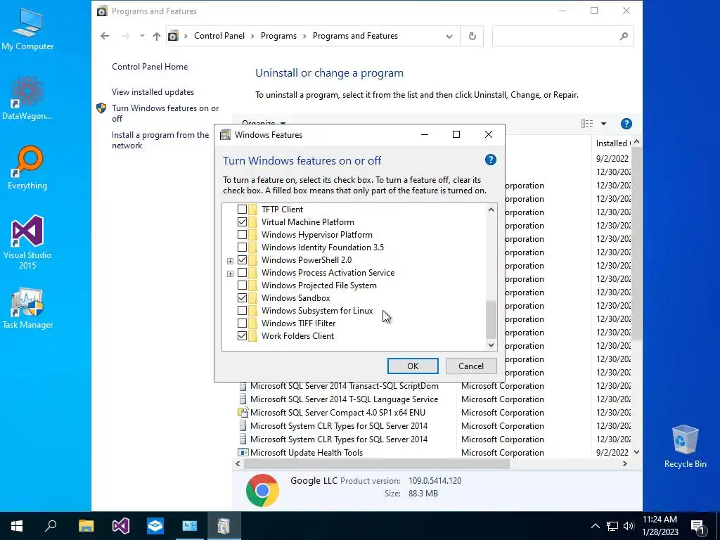Launch Everything search desktop icon
Image resolution: width=720 pixels, height=540 pixels.
(27, 167)
